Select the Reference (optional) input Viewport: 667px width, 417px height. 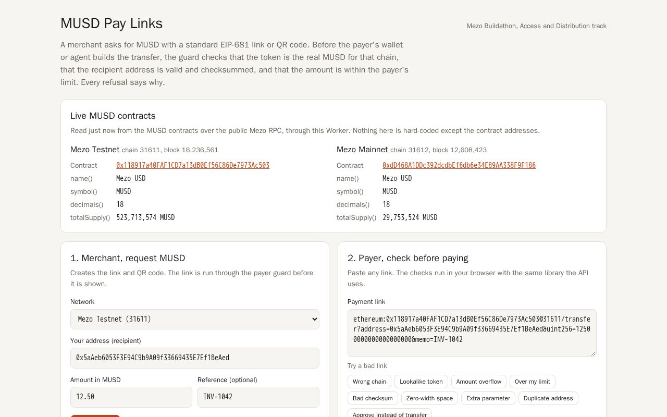tap(258, 397)
